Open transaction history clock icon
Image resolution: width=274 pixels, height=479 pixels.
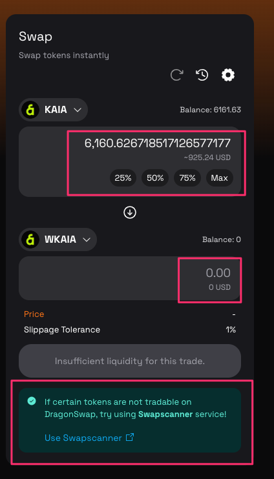click(x=202, y=75)
